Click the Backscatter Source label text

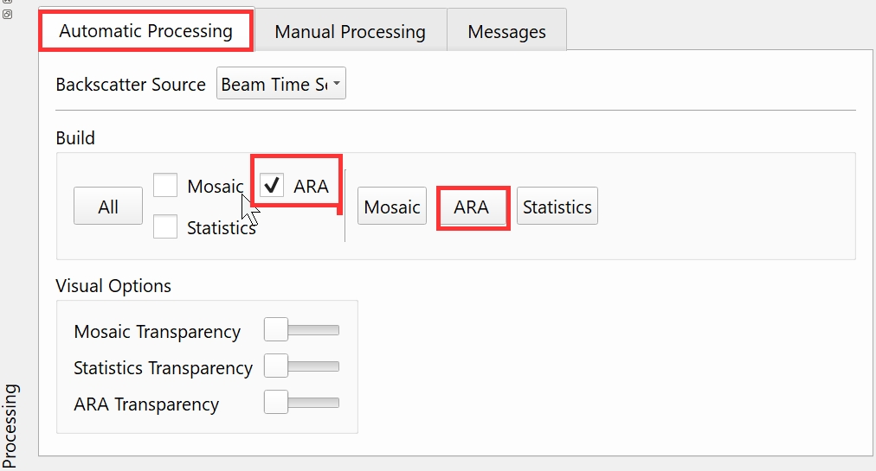click(131, 85)
